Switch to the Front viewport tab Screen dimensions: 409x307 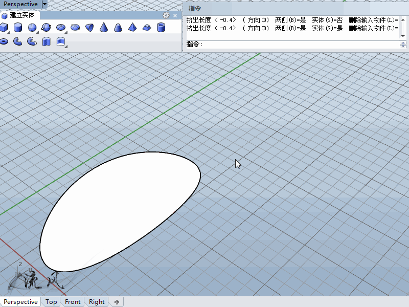[x=73, y=302]
